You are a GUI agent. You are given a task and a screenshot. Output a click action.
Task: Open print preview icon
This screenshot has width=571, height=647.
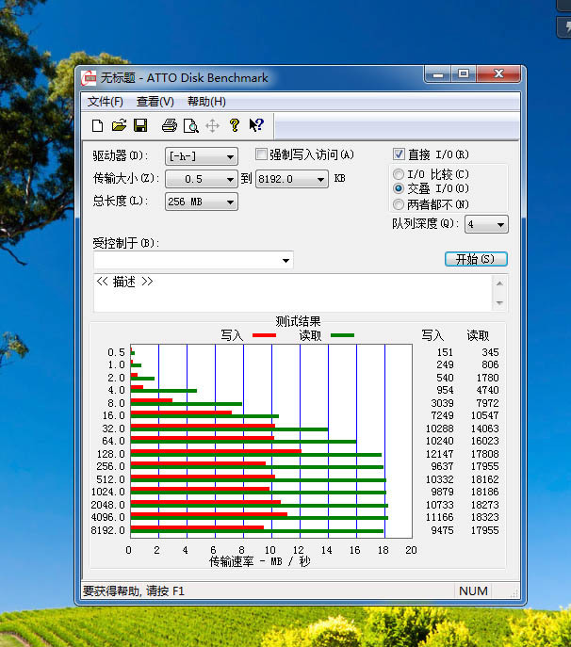[190, 125]
